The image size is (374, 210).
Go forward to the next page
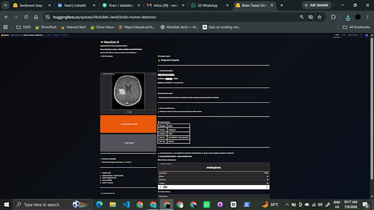[x=16, y=17]
